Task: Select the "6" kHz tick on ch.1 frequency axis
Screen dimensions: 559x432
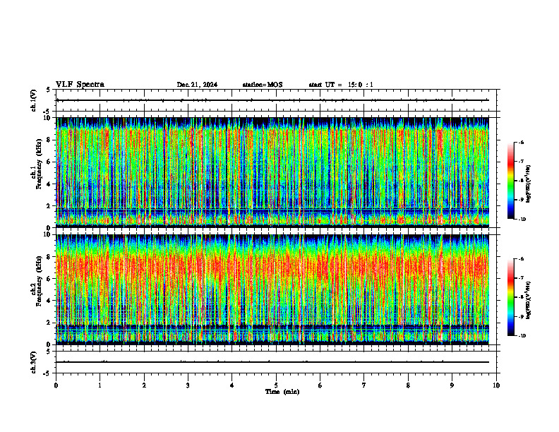Action: tap(49, 162)
